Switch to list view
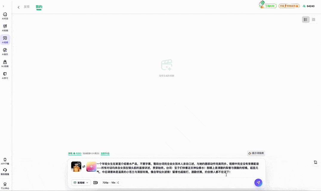321x191 pixels. [305, 20]
